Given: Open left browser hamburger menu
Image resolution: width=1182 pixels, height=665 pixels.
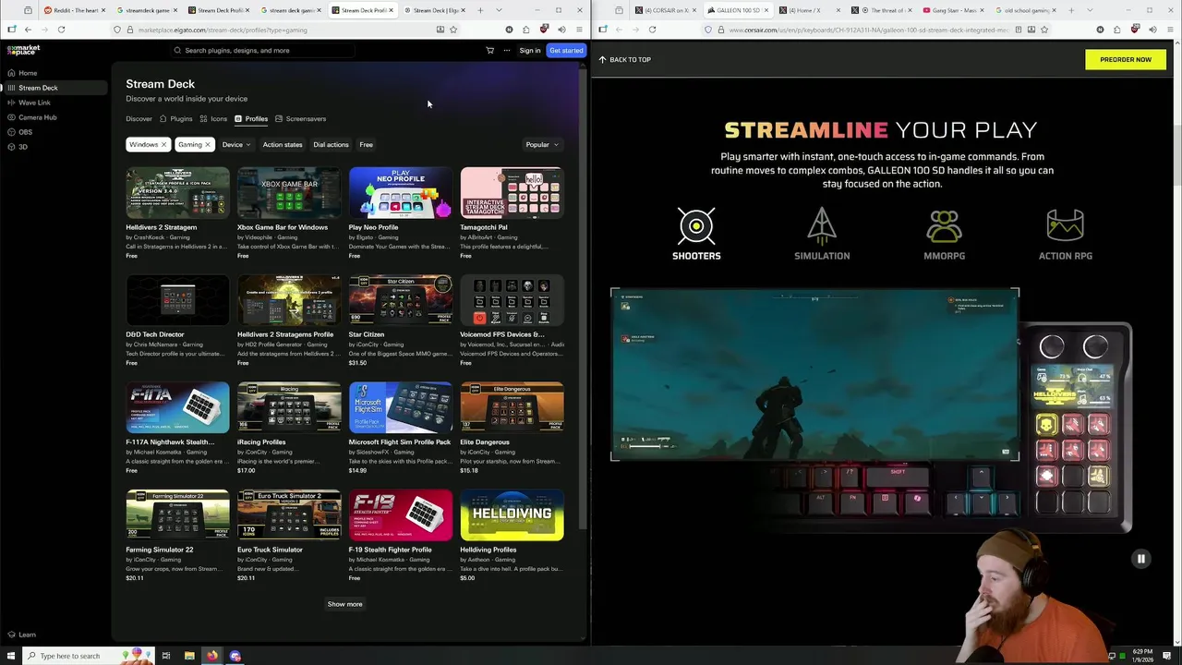Looking at the screenshot, I should [579, 30].
